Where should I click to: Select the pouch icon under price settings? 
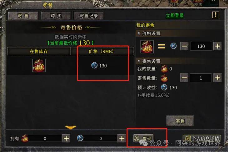point(147,47)
